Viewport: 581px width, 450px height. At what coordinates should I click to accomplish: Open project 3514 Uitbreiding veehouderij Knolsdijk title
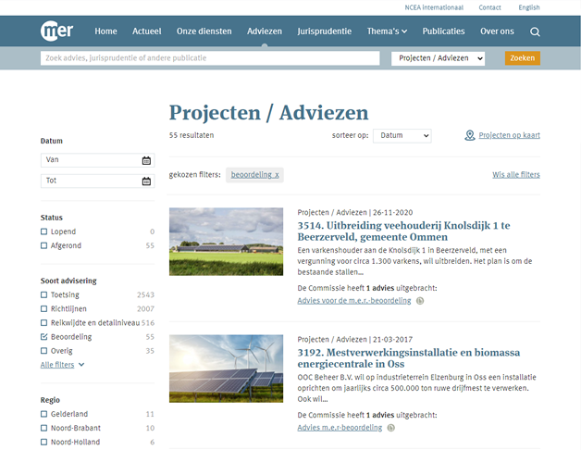tap(403, 231)
